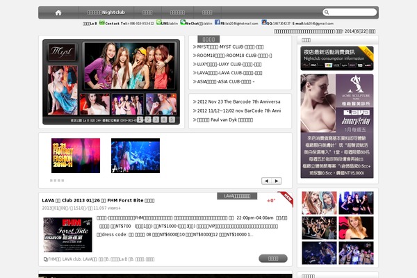Open sidebar photo of two girls wearing hats
Screen dimensions: 417x278
click(319, 203)
